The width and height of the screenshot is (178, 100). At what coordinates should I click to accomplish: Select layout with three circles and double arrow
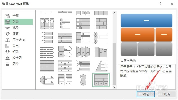47,24
